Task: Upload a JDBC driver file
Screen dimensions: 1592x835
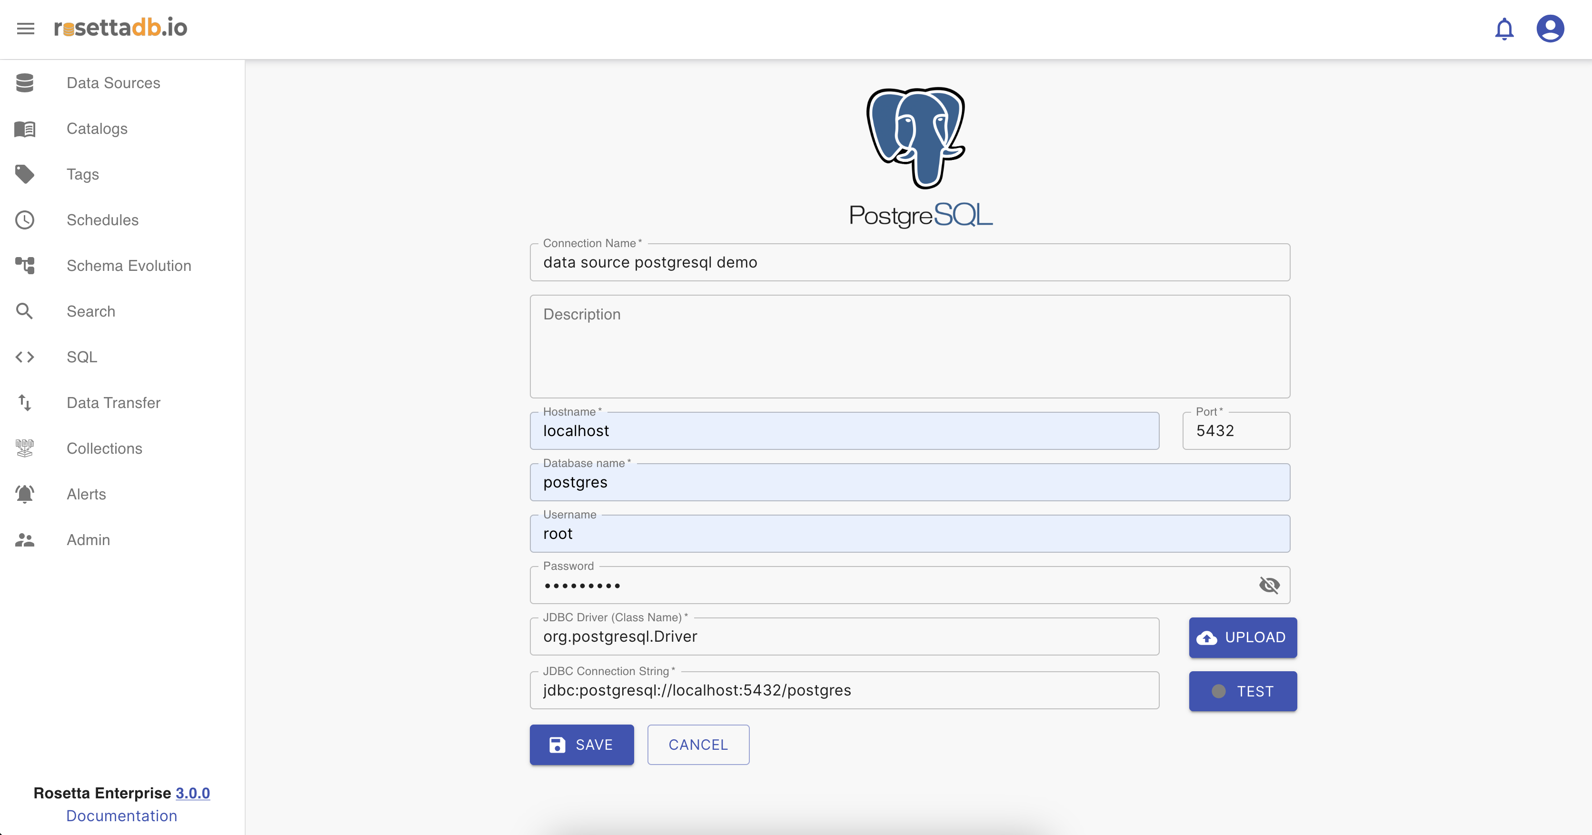Action: point(1242,637)
